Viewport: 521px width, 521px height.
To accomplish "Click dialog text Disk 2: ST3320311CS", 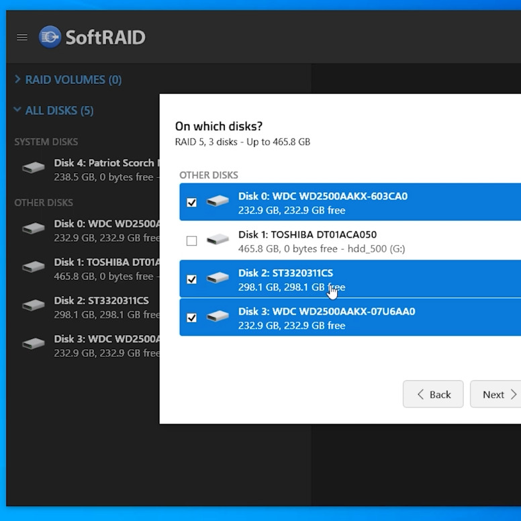I will [x=285, y=273].
